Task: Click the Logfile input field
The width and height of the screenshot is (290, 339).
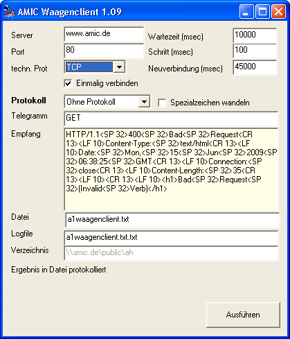Action: pos(171,238)
